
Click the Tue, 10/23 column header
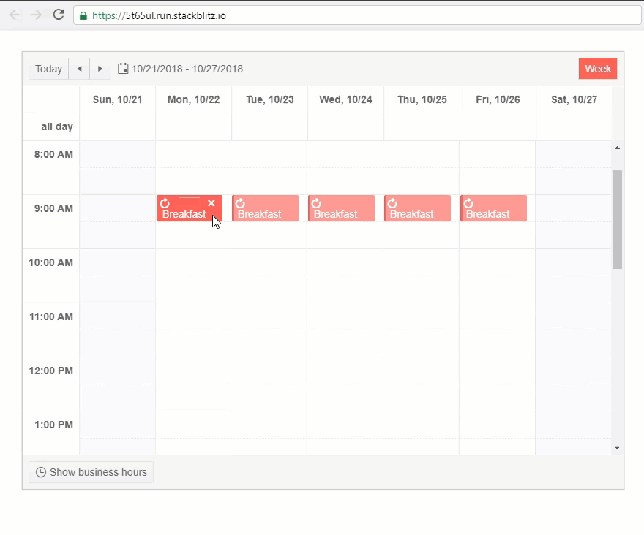(x=270, y=99)
